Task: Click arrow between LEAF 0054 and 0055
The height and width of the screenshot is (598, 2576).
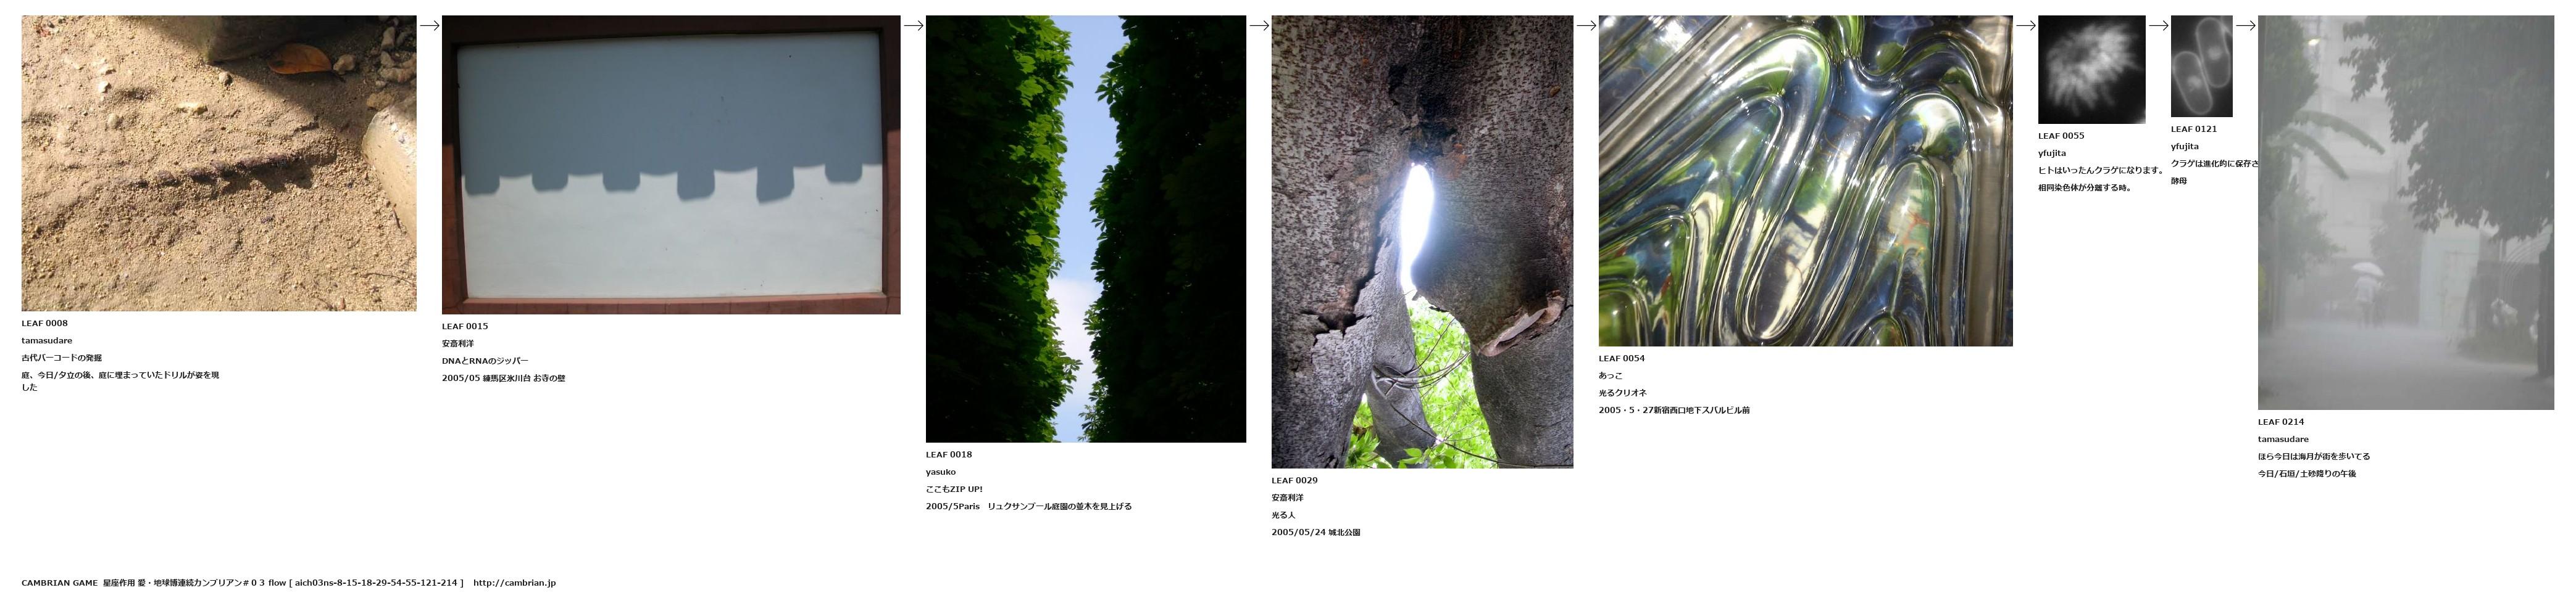Action: click(2026, 26)
